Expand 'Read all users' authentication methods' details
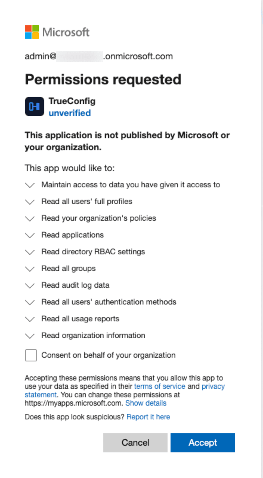This screenshot has width=263, height=478. click(30, 302)
